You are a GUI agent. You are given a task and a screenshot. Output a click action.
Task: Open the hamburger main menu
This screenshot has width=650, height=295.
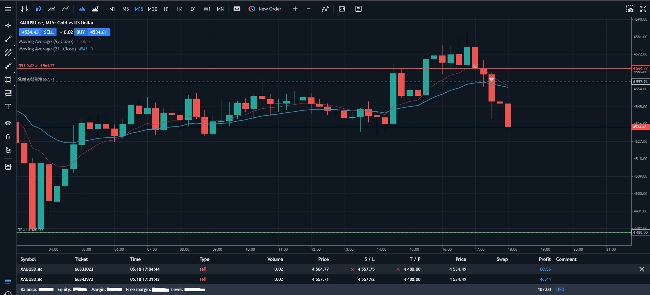coord(8,9)
